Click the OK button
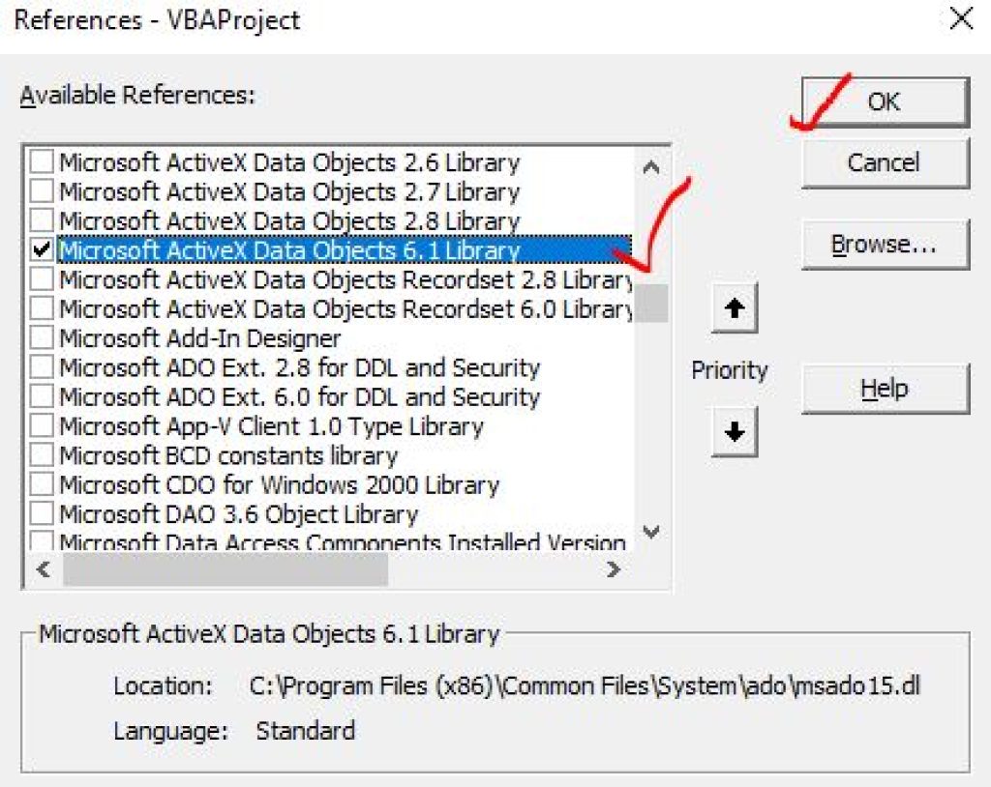991x787 pixels. pos(884,101)
